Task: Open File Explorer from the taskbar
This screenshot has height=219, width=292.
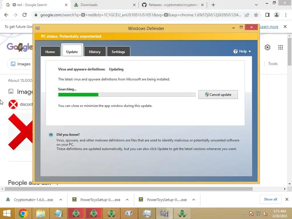Action: click(x=41, y=213)
